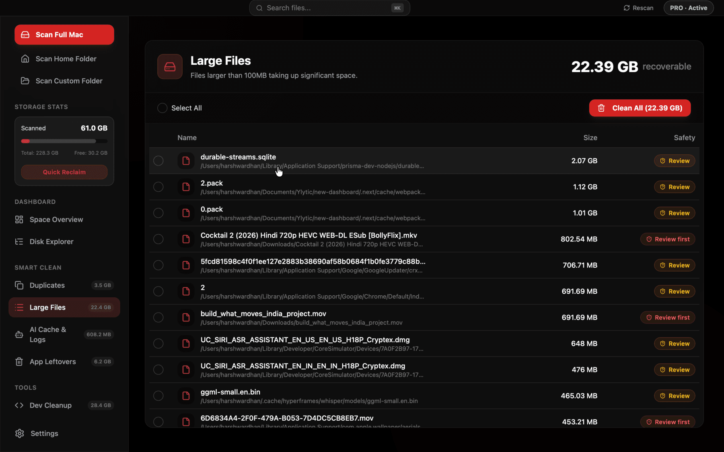Click the Disk Explorer tree icon
The height and width of the screenshot is (452, 724).
(19, 241)
